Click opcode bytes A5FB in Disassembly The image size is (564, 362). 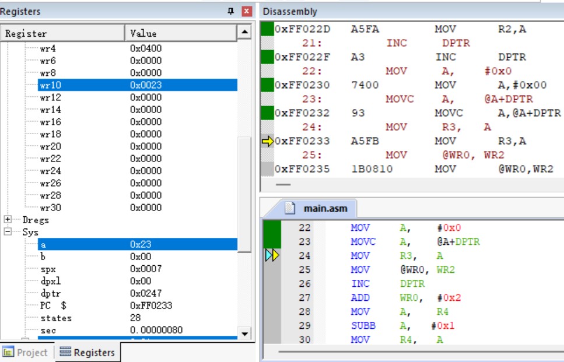coord(365,141)
